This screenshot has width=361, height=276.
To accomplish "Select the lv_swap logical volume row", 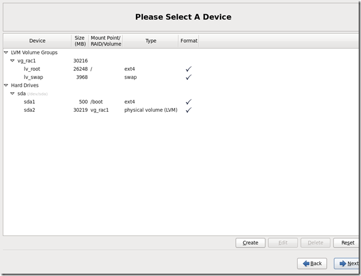I will (181, 77).
